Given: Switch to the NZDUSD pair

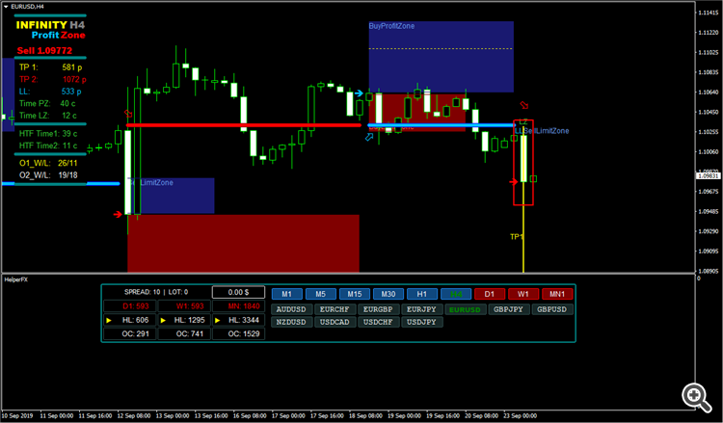Looking at the screenshot, I should tap(291, 322).
